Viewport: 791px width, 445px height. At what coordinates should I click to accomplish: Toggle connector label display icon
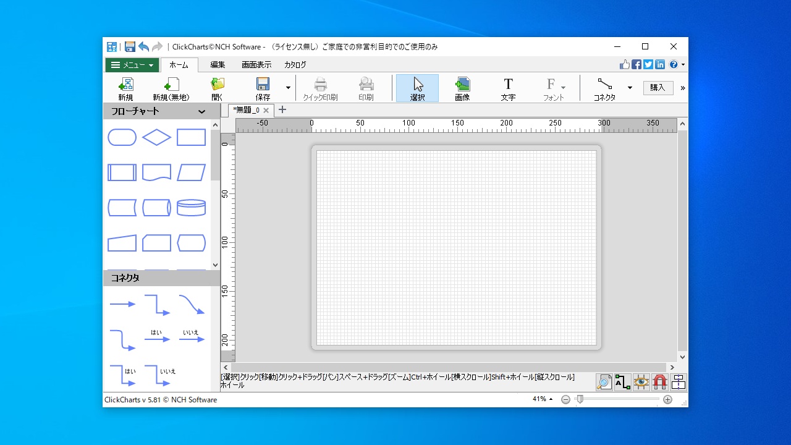pyautogui.click(x=622, y=382)
